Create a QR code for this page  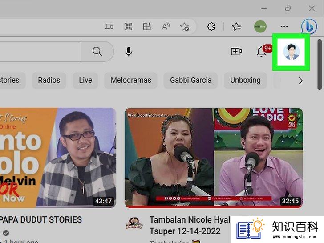click(128, 26)
